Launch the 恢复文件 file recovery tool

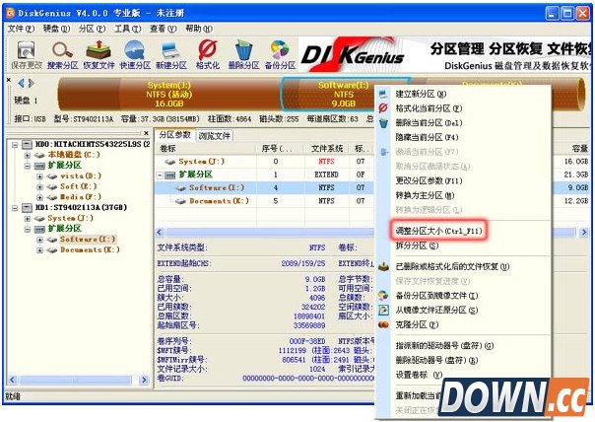tap(99, 54)
